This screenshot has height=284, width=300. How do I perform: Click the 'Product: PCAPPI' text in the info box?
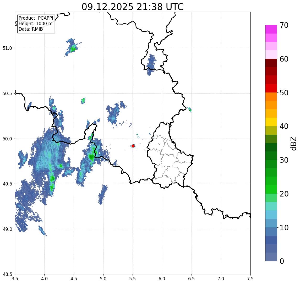tap(36, 18)
